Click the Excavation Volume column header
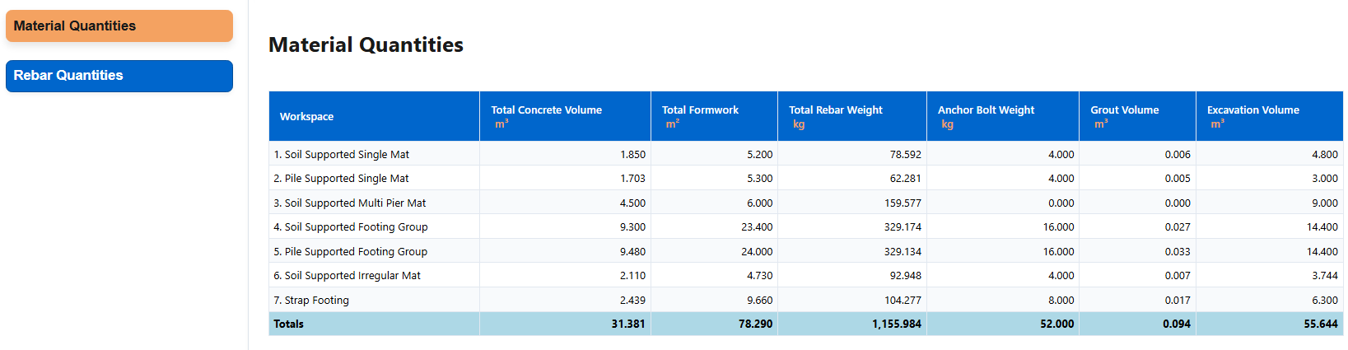Viewport: 1348px width, 350px height. click(1252, 110)
